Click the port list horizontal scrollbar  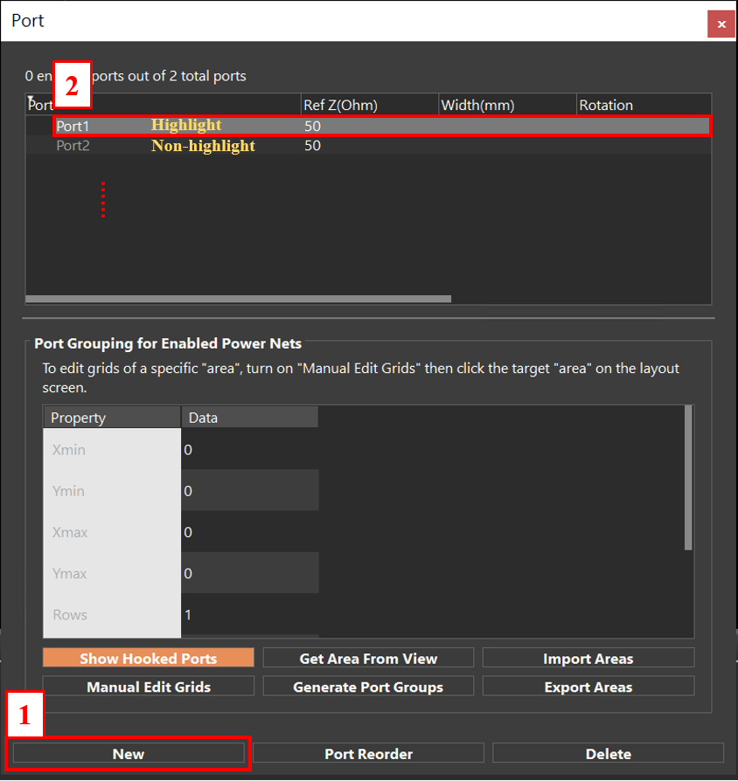click(239, 299)
